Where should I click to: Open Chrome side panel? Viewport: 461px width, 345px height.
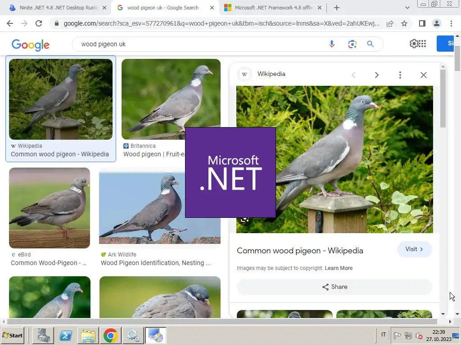(x=422, y=23)
